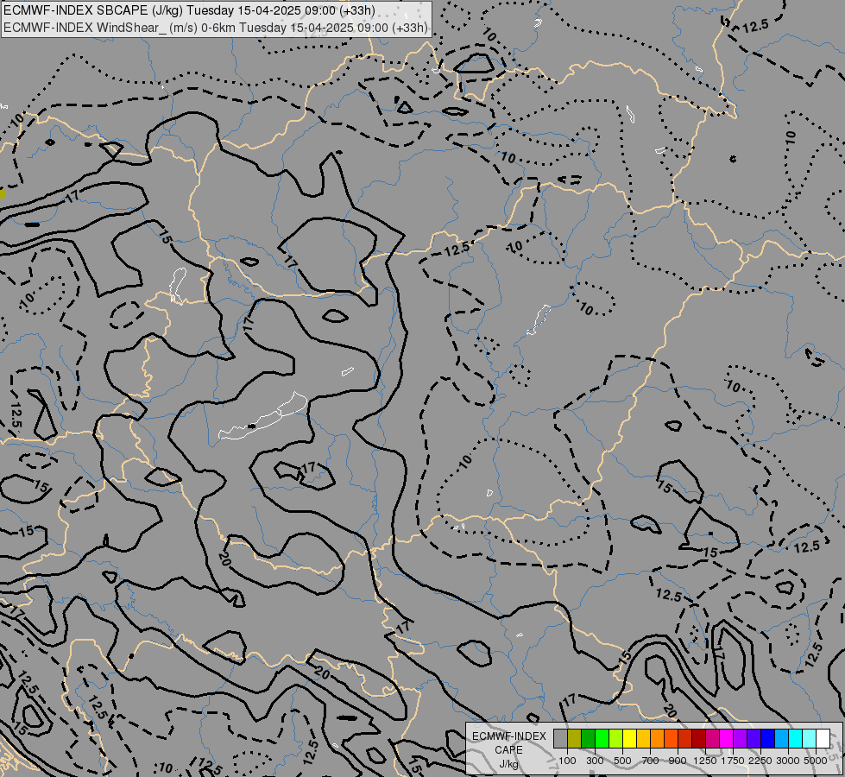Screen dimensions: 845x777
Task: Pick the purple swatch right of 1750
Action: [740, 739]
